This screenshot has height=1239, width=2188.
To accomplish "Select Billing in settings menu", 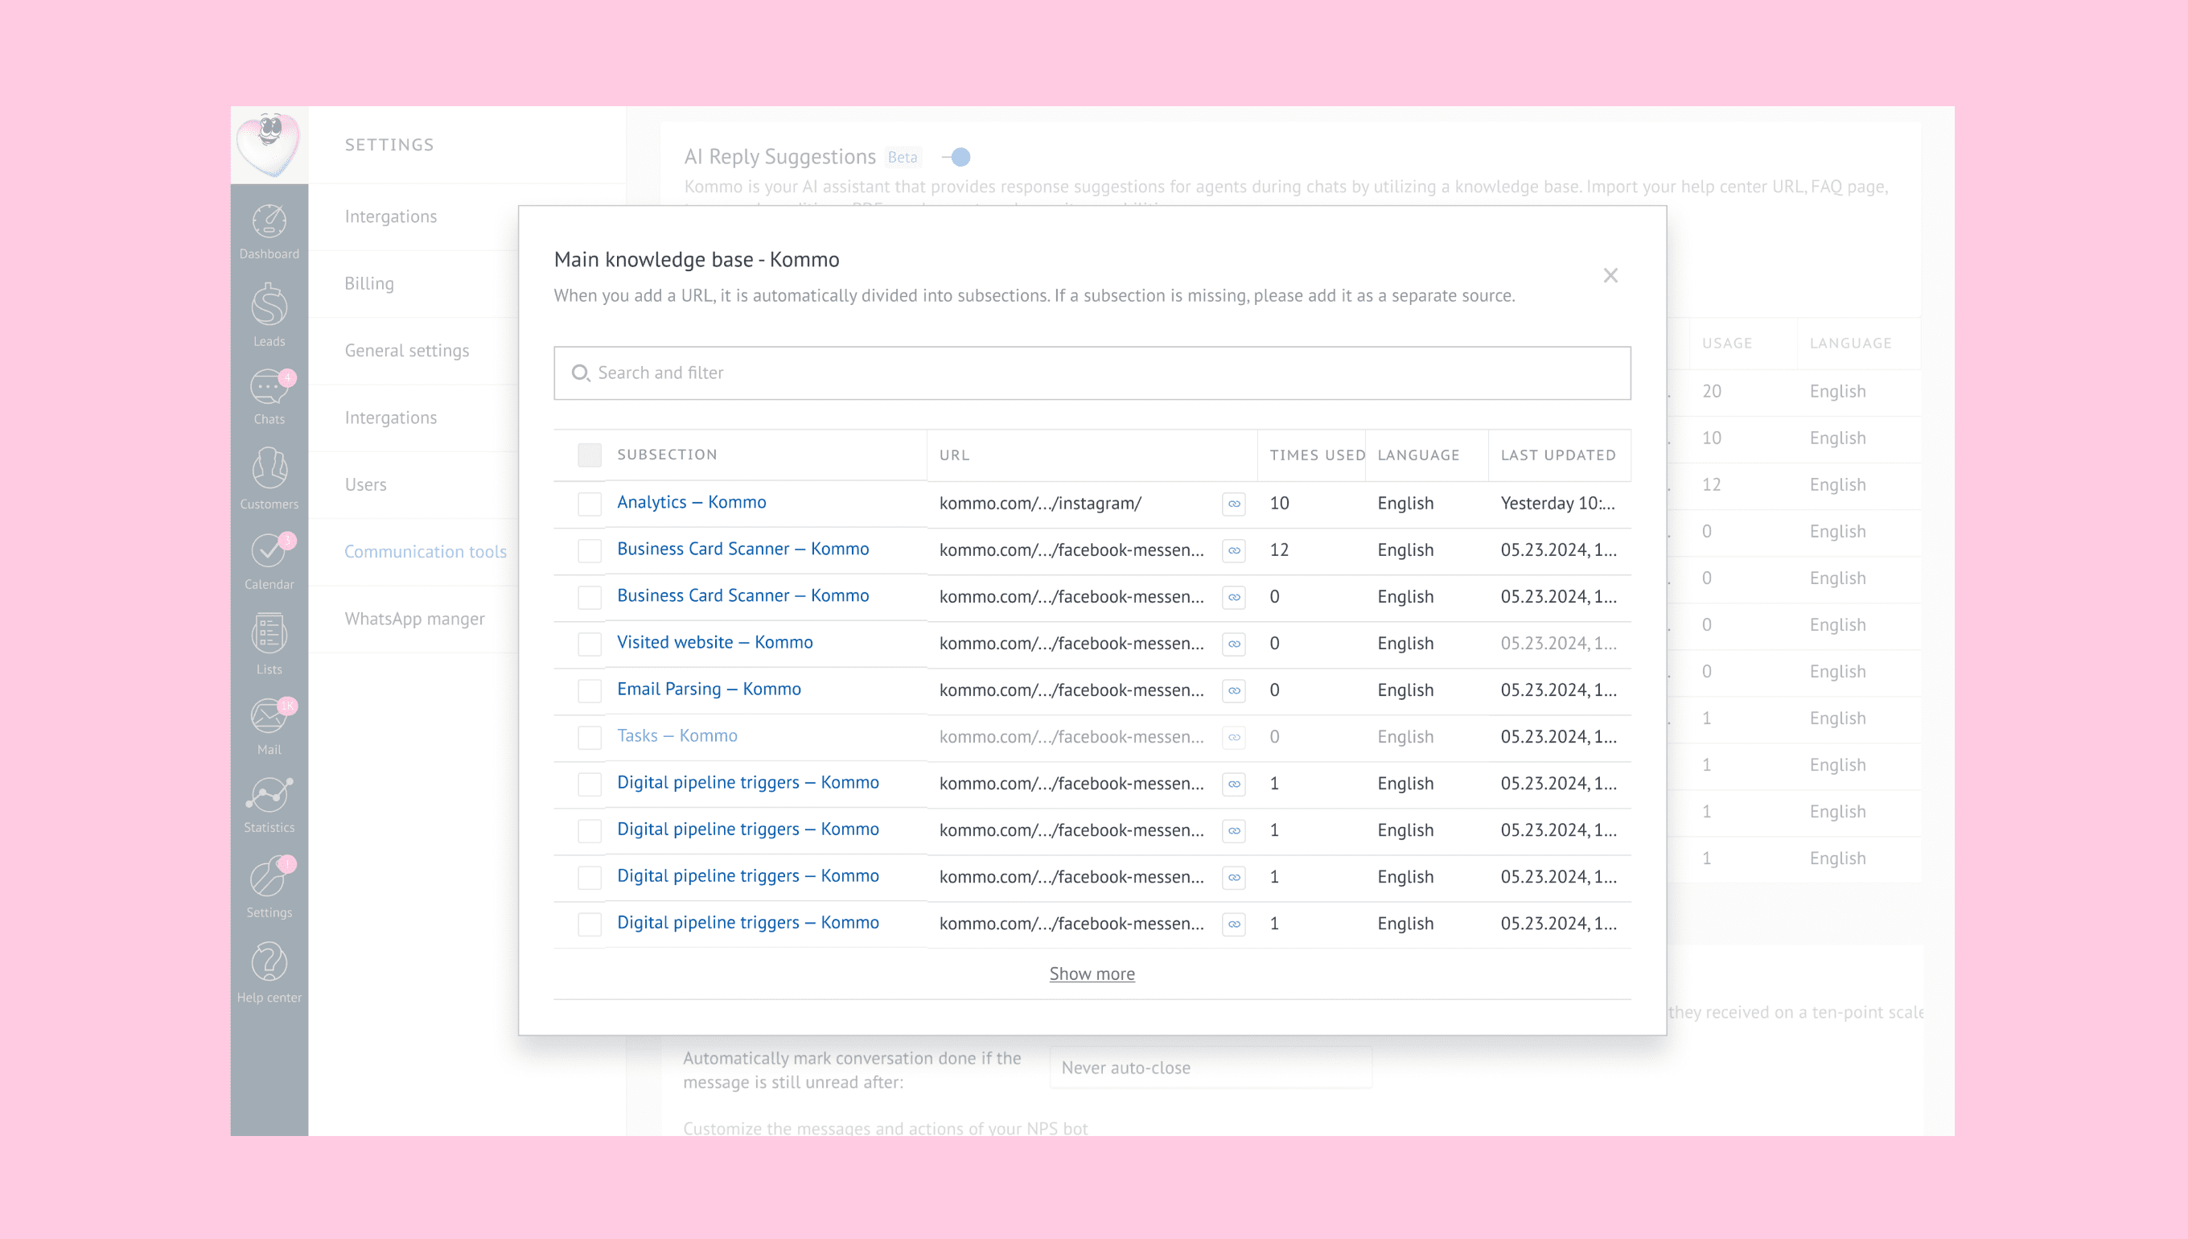I will click(x=369, y=283).
